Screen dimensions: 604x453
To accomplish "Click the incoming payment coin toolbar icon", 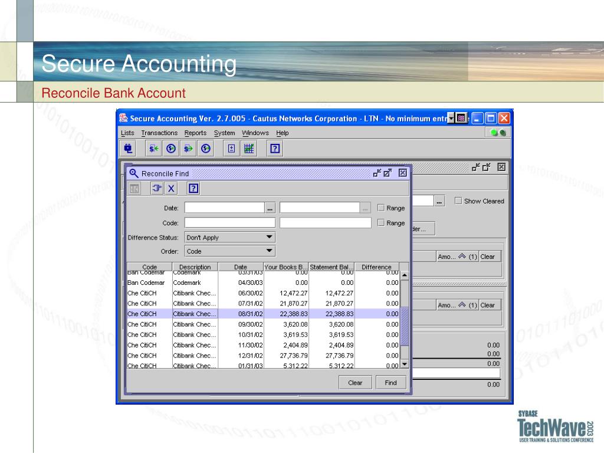I will (171, 148).
